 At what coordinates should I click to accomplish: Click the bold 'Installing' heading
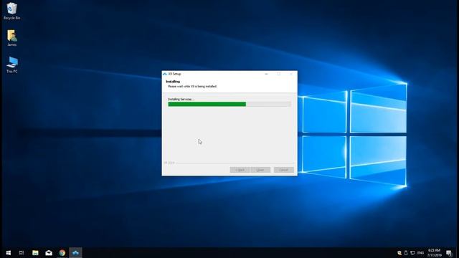pos(173,82)
